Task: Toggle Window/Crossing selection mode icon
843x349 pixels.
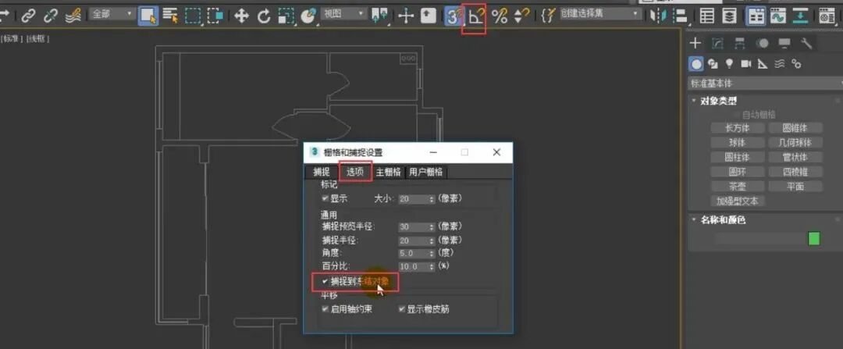Action: 215,16
